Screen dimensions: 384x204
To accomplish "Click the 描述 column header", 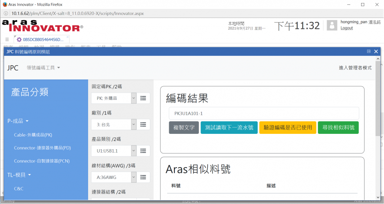I will (x=271, y=186).
